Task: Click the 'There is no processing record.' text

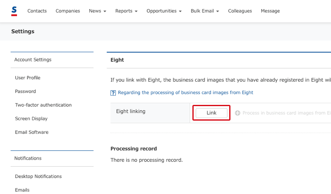Action: pos(146,160)
